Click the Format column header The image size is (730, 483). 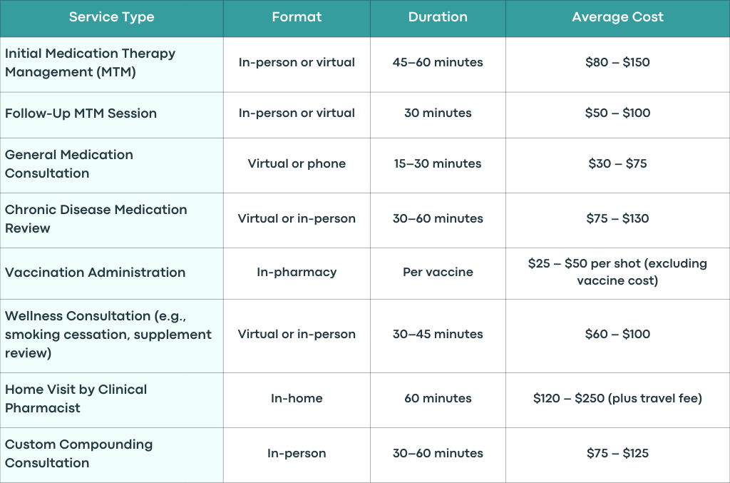tap(297, 18)
